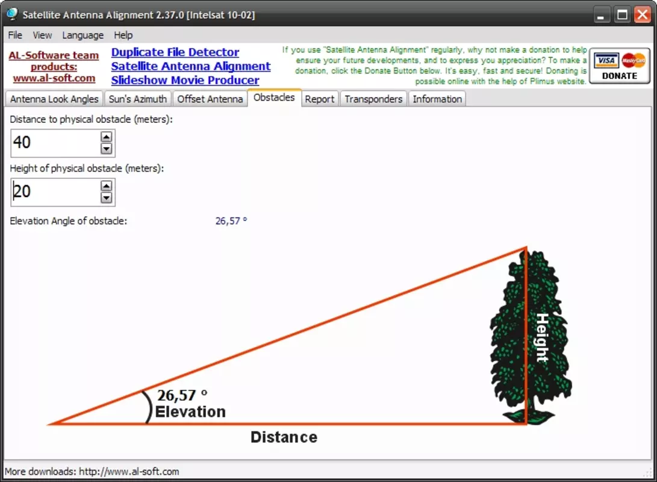Image resolution: width=657 pixels, height=482 pixels.
Task: Decrease obstacle height with down spinner arrow
Action: (107, 198)
